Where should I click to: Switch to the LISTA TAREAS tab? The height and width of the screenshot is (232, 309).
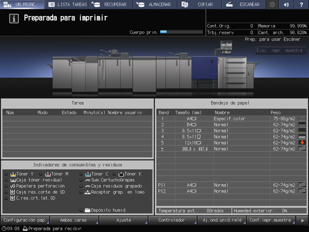tap(68, 4)
